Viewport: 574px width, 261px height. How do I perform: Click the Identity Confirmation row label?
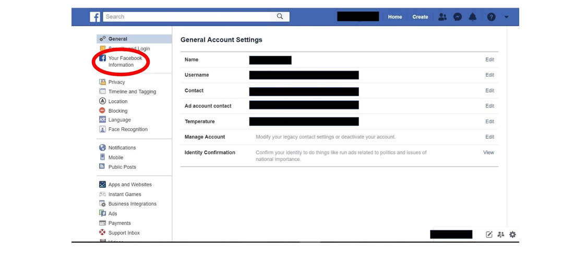click(x=210, y=152)
